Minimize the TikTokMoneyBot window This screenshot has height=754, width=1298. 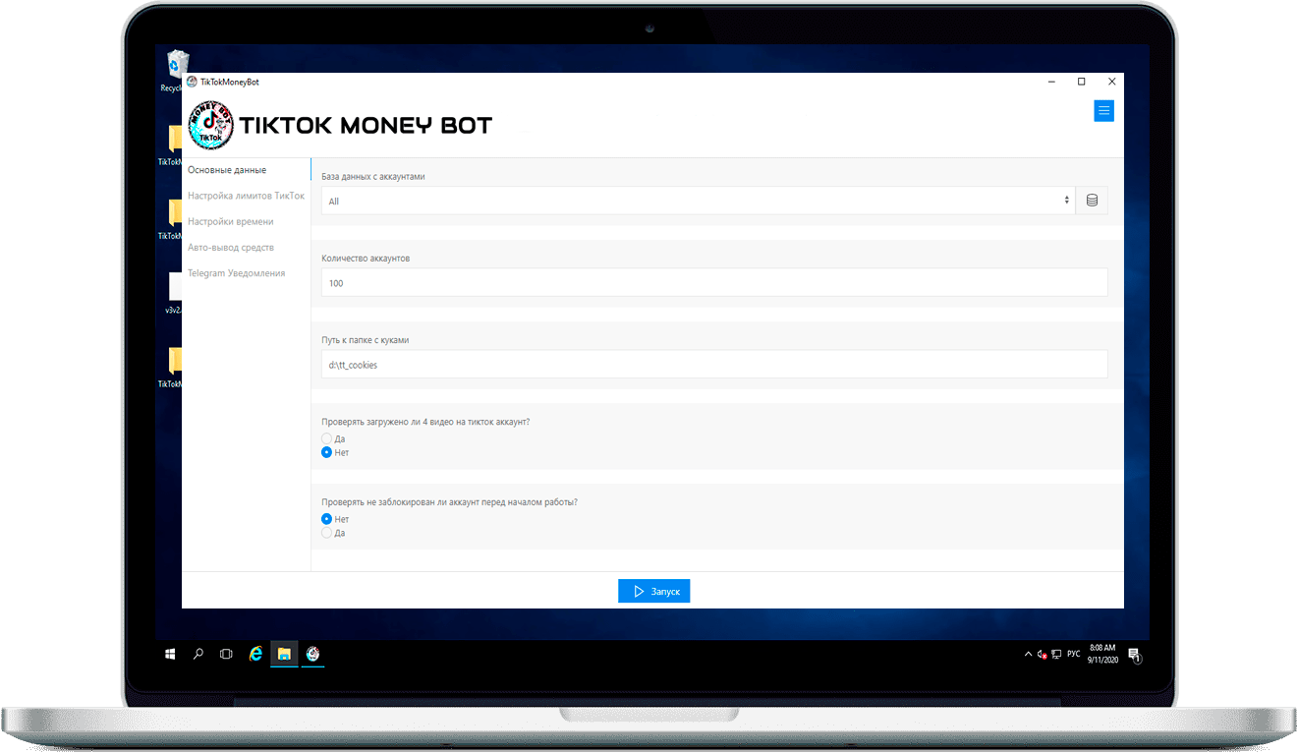pyautogui.click(x=1050, y=82)
